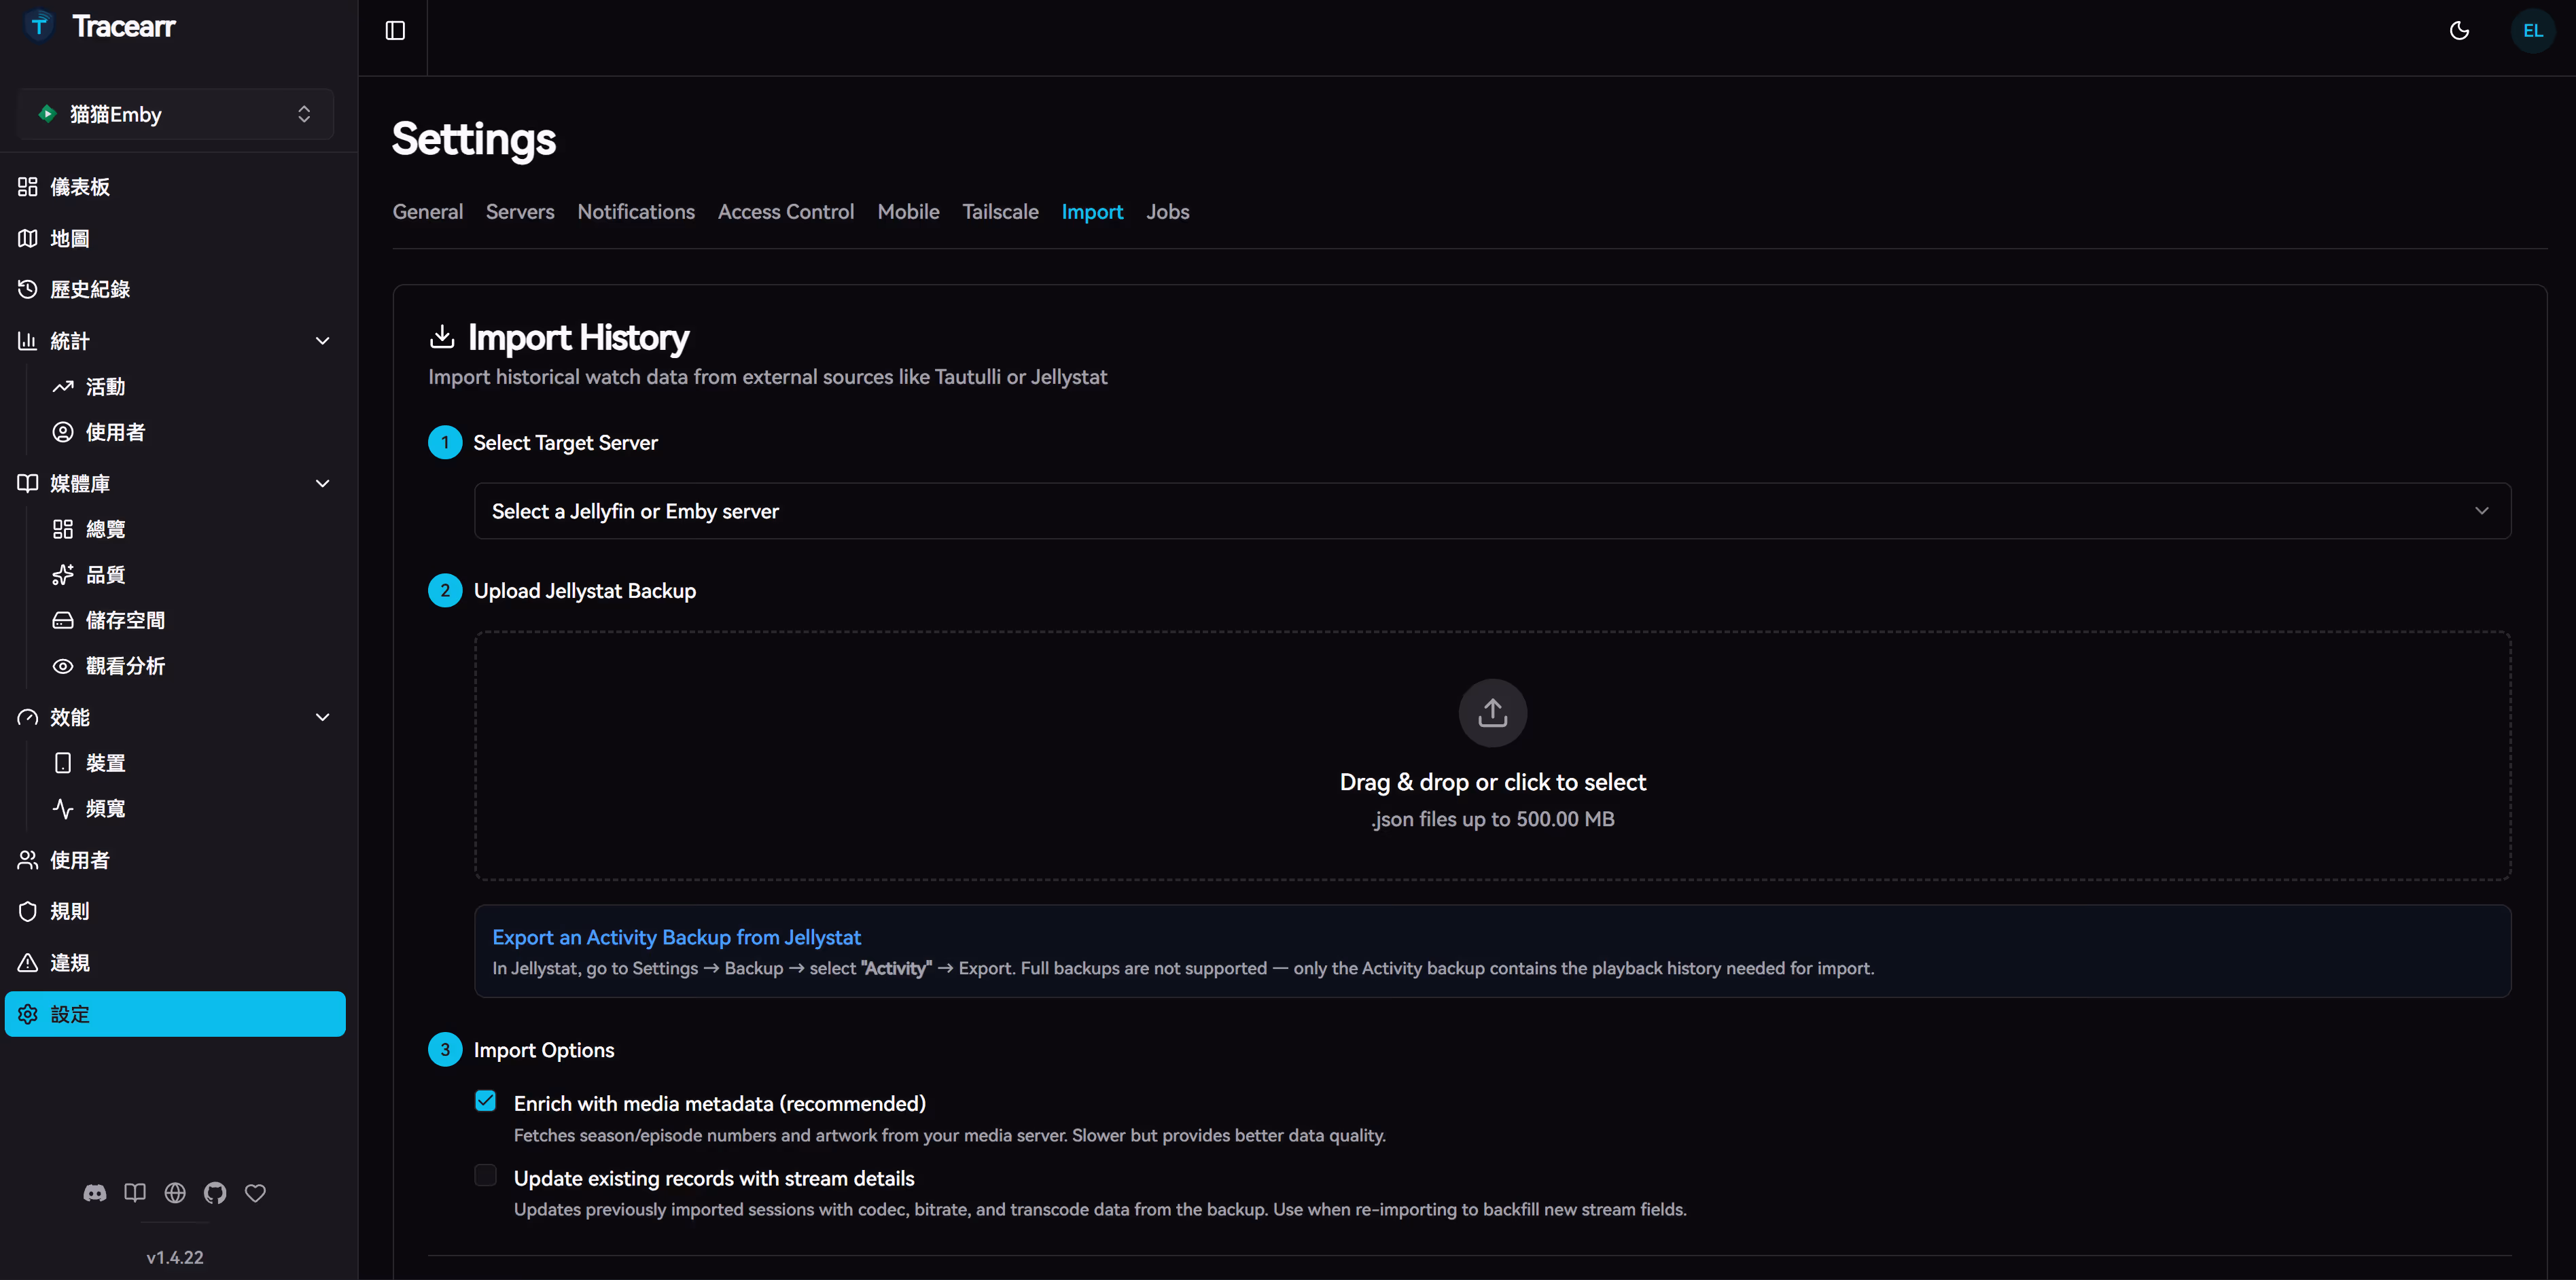Viewport: 2576px width, 1280px height.
Task: Switch theme with the moon icon
Action: 2459,31
